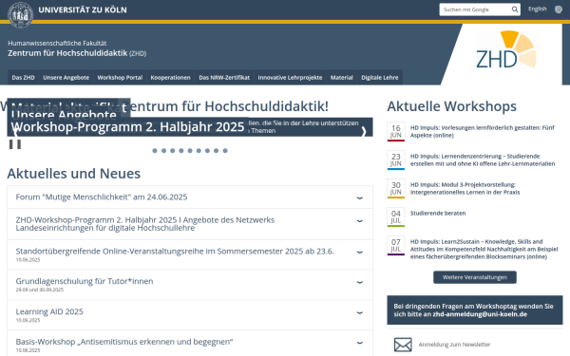Open Grundlagenschulung für Tutor*innen news title
Image resolution: width=570 pixels, height=356 pixels.
(85, 281)
